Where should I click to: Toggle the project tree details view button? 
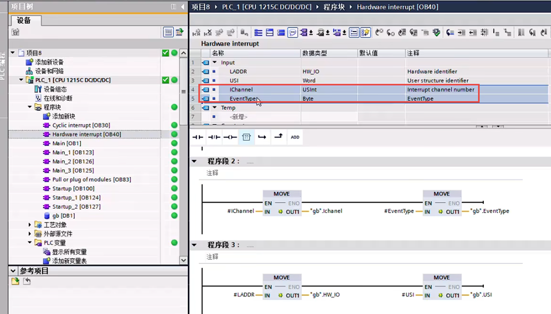click(x=169, y=33)
